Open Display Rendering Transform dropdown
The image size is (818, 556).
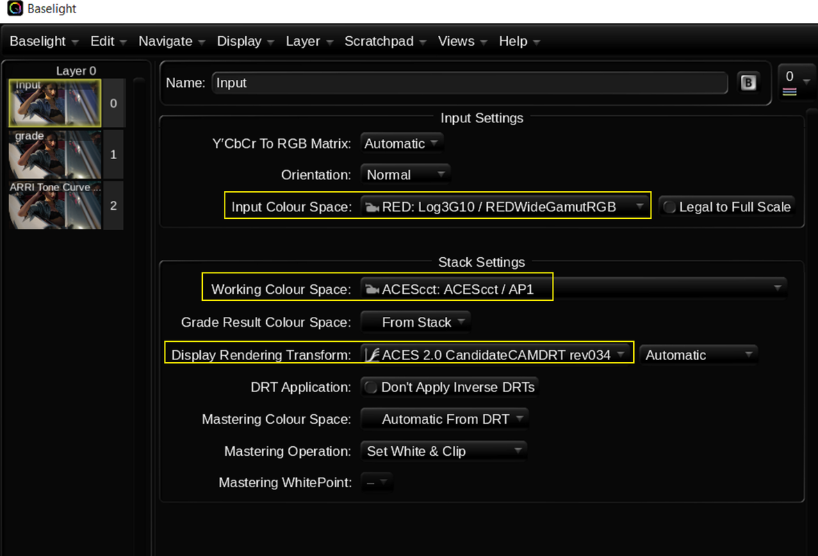tap(496, 355)
